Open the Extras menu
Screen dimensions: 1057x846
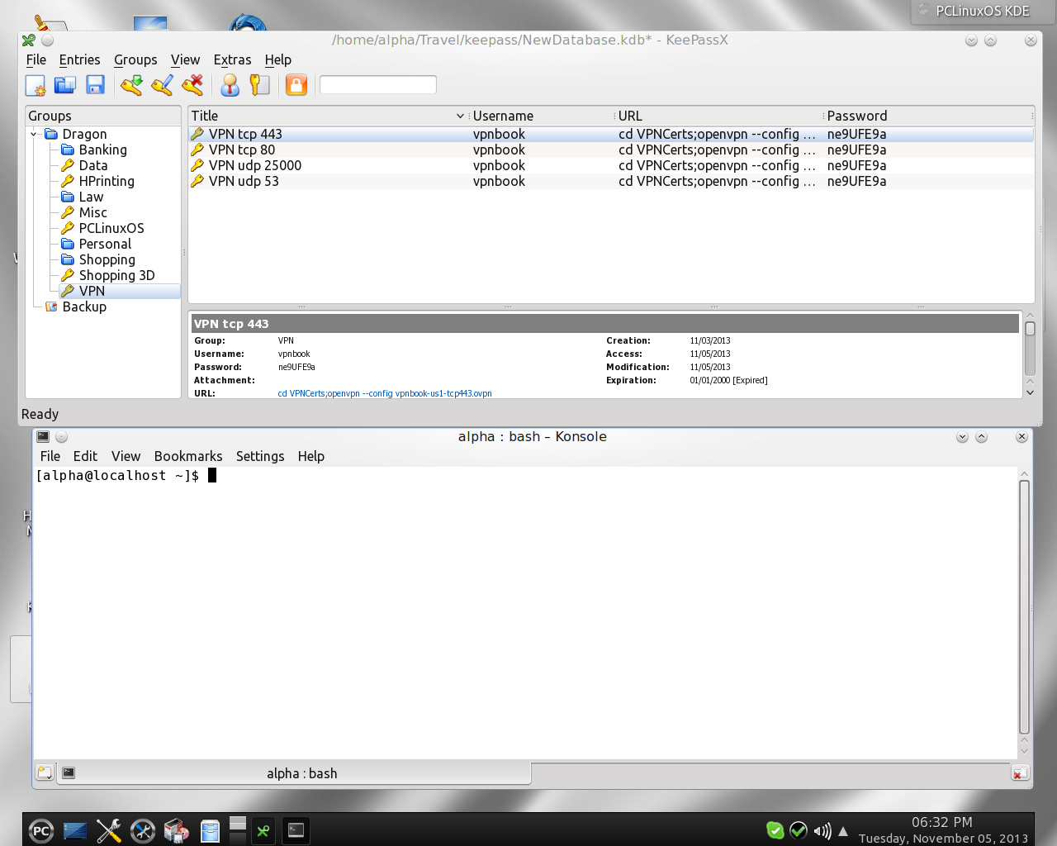[232, 59]
